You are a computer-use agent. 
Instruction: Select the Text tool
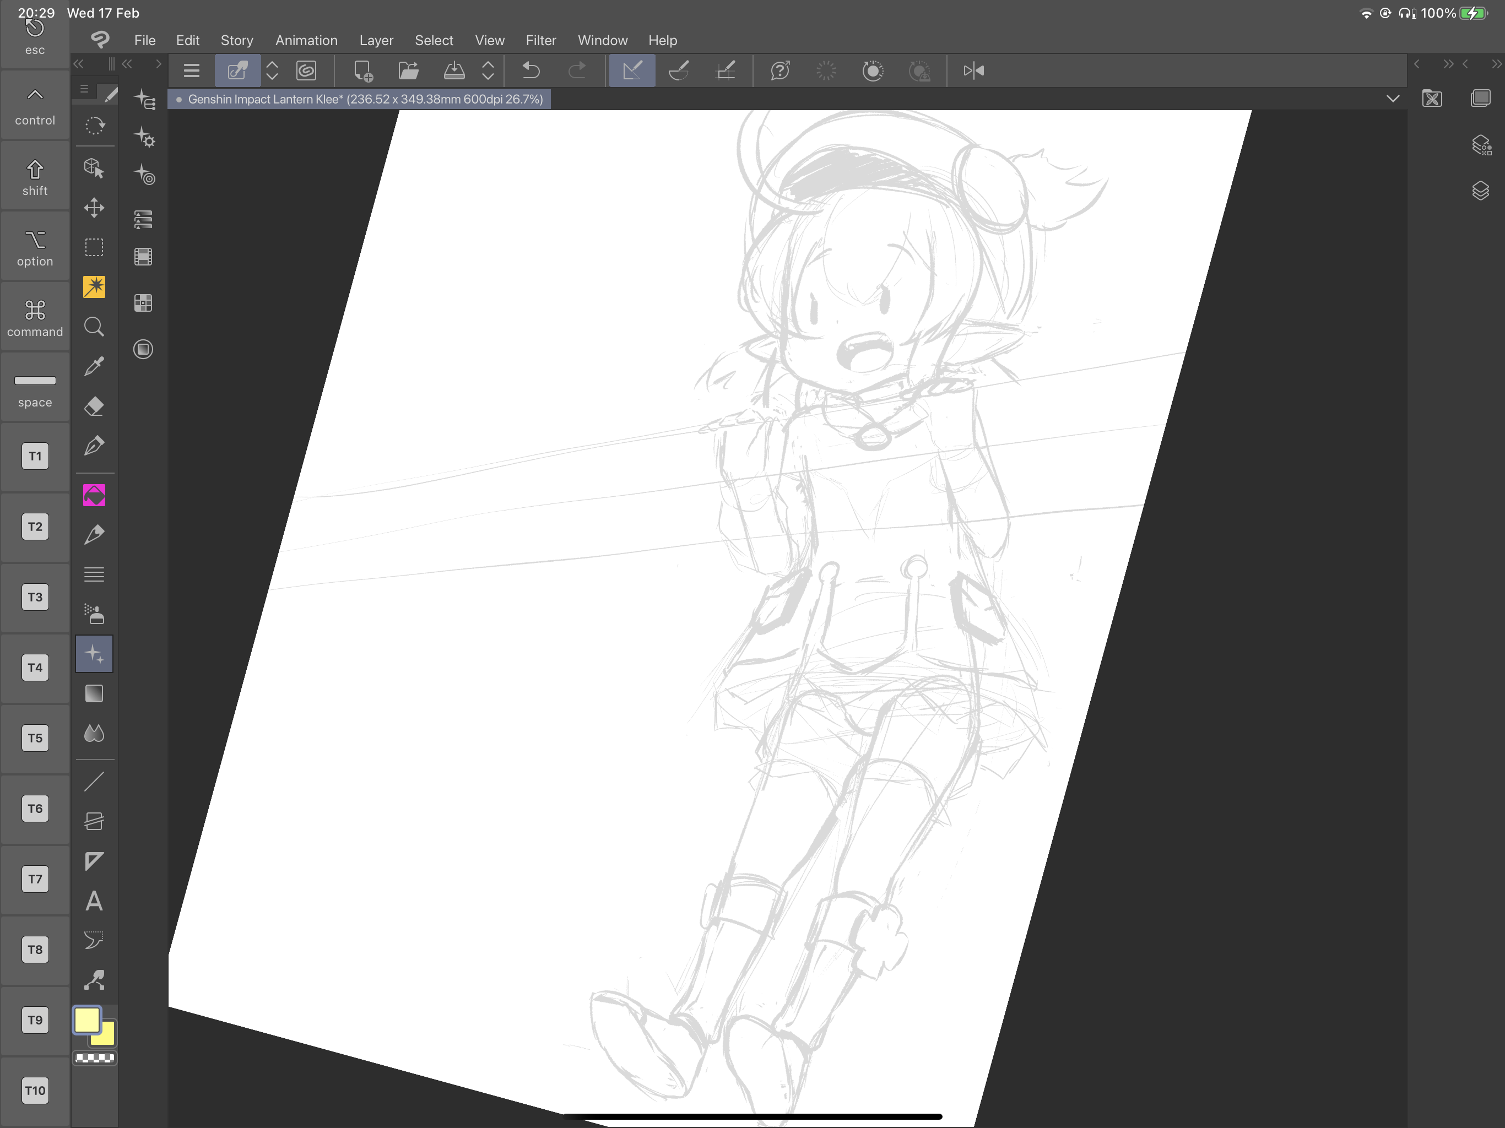click(x=94, y=901)
